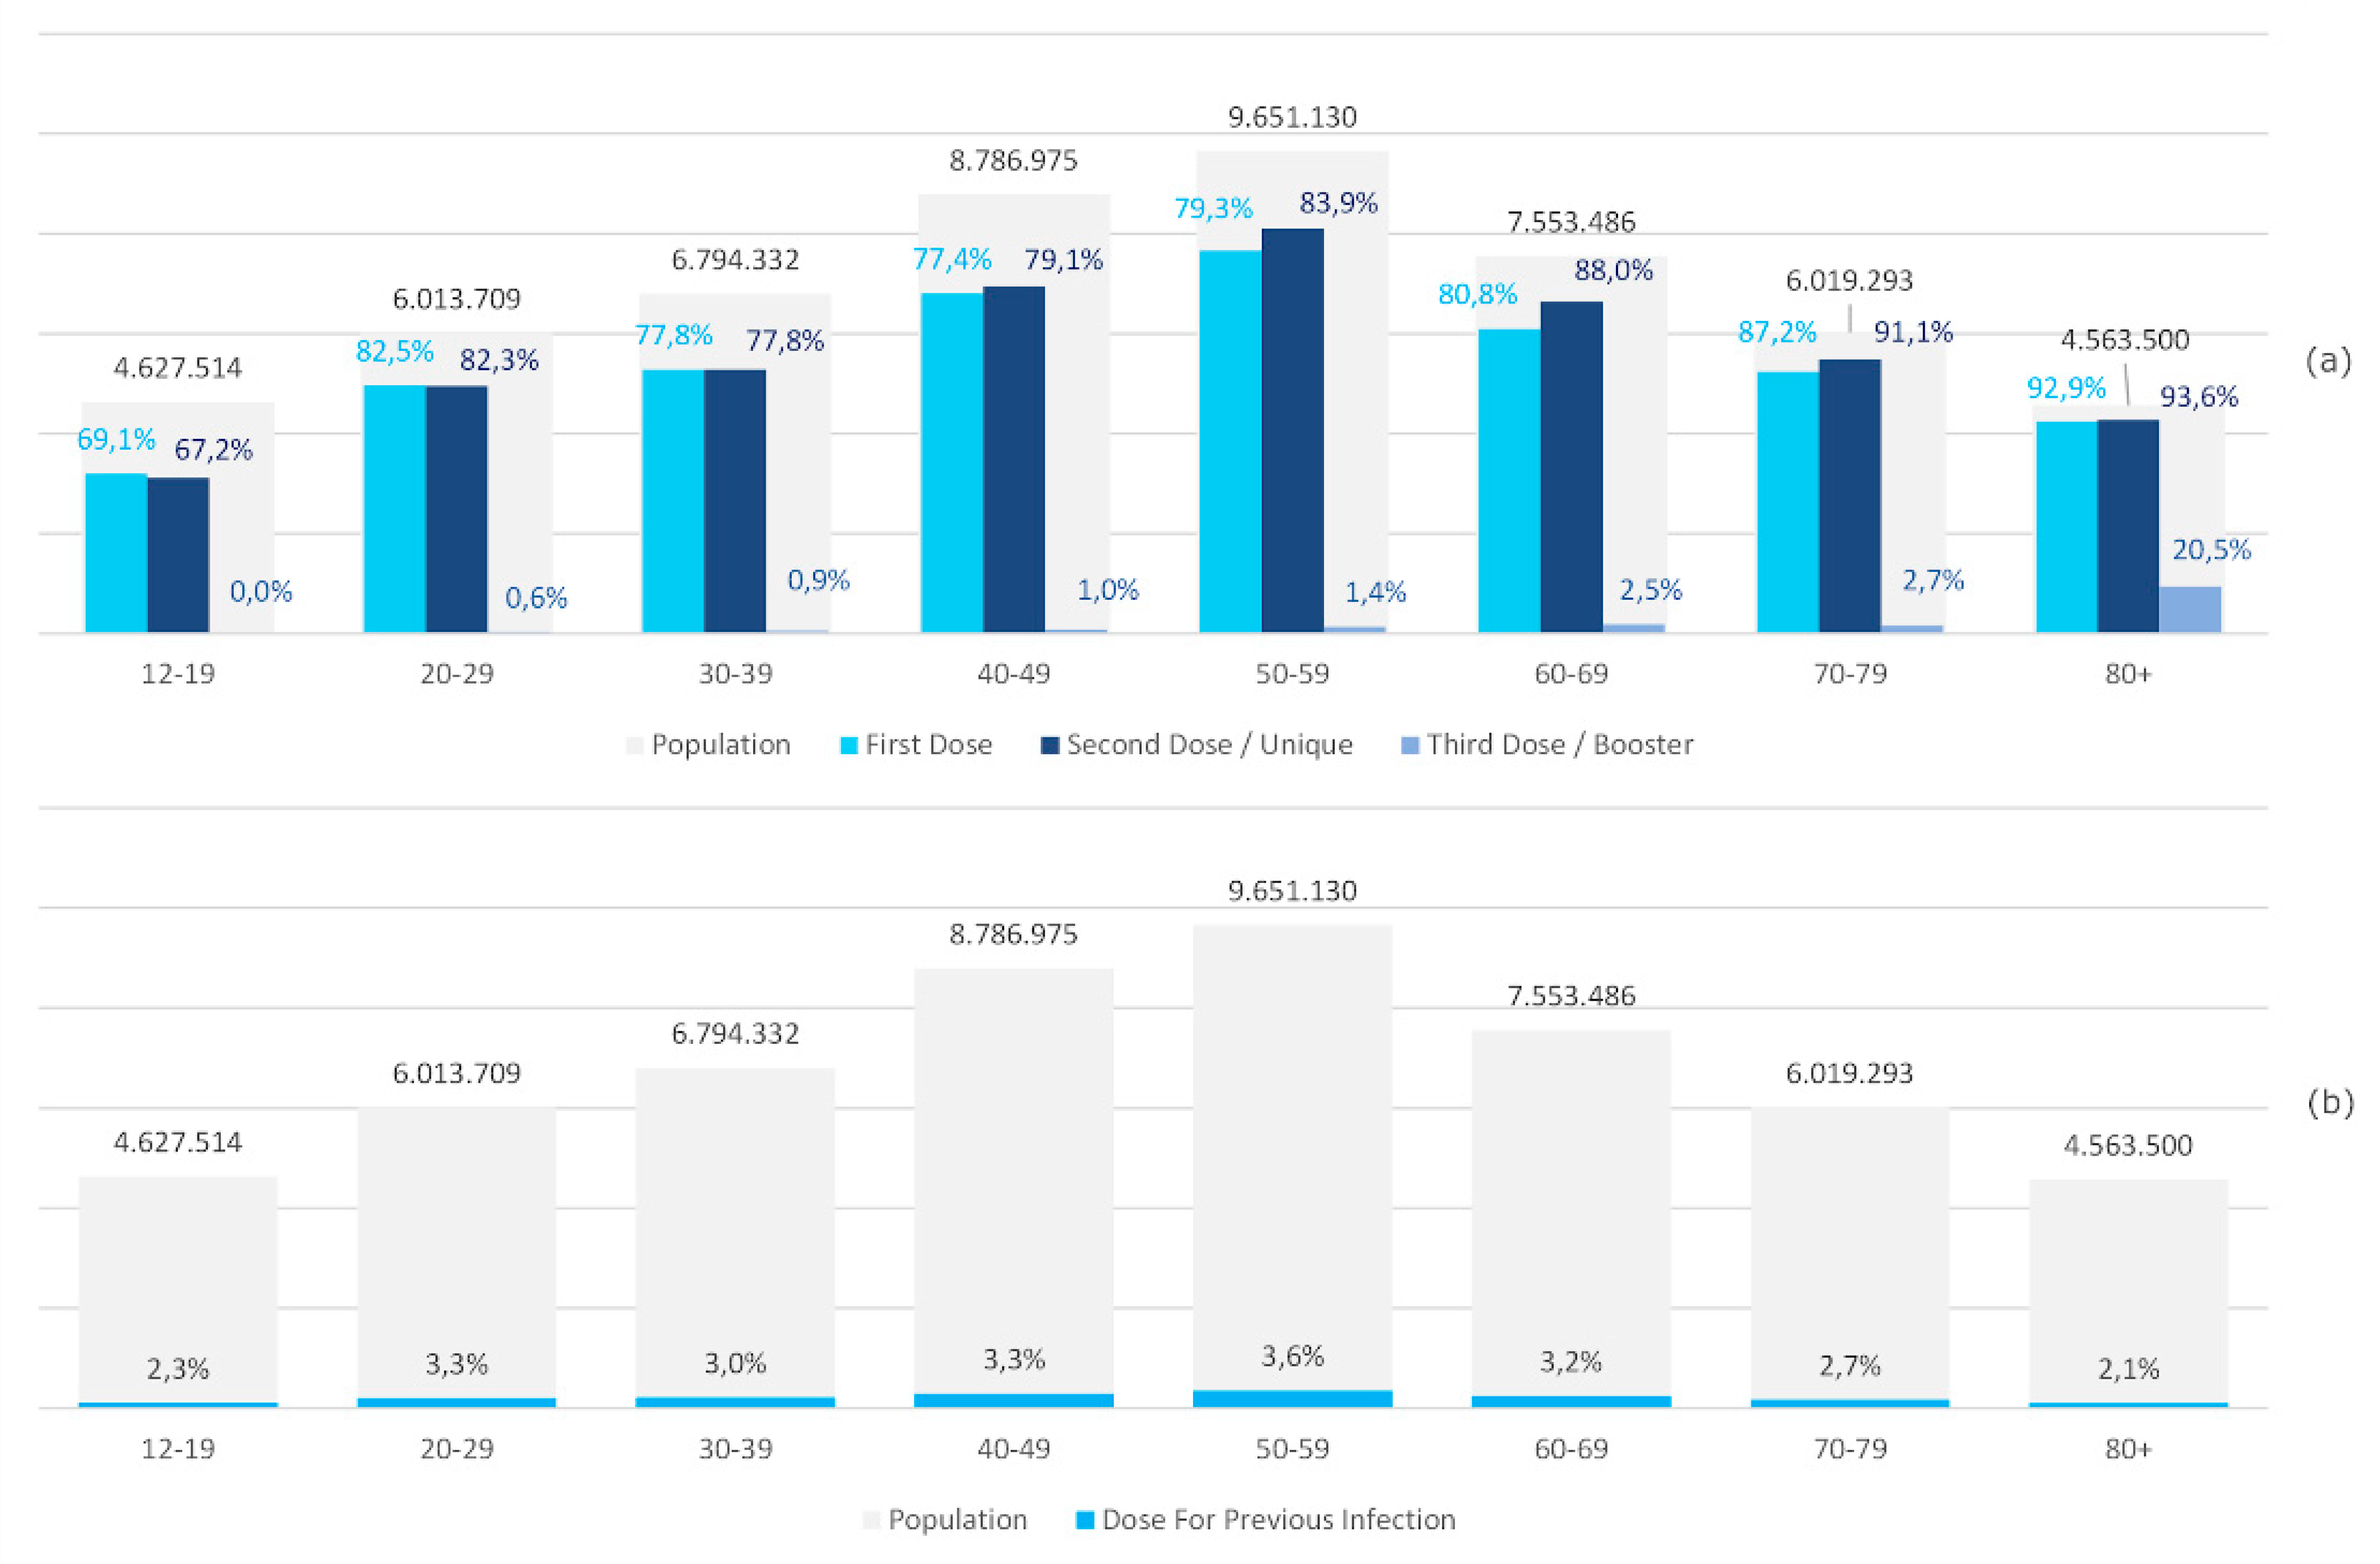Click the Dose For Previous Infection legend swatch
The height and width of the screenshot is (1564, 2380).
click(x=1085, y=1520)
